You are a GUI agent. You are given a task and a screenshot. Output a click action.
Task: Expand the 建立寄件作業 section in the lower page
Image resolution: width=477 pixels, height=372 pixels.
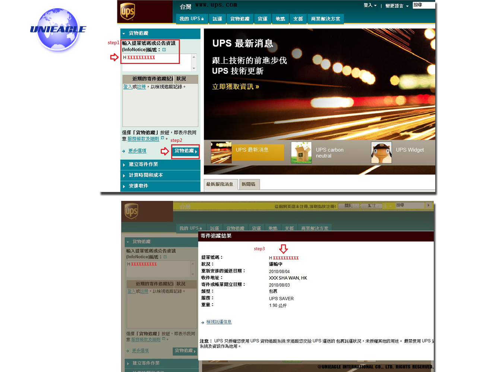(x=161, y=363)
